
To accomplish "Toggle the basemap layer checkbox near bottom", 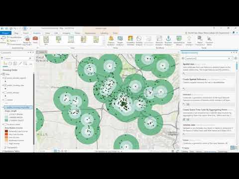I will [x=5, y=147].
